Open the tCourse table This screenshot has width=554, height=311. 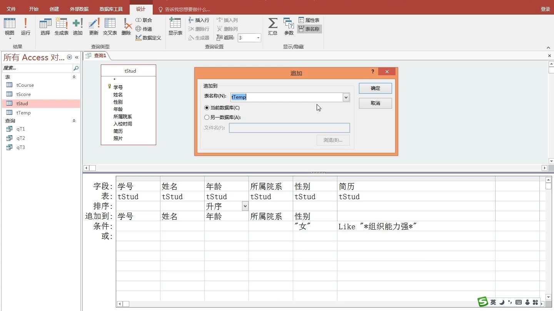point(25,85)
